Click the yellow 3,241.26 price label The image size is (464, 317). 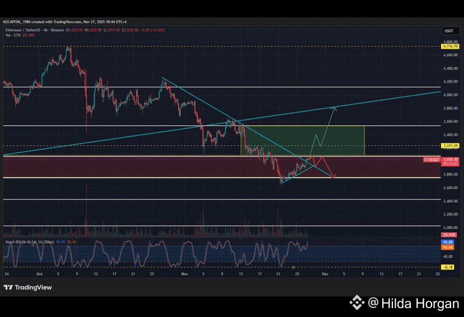(450, 145)
